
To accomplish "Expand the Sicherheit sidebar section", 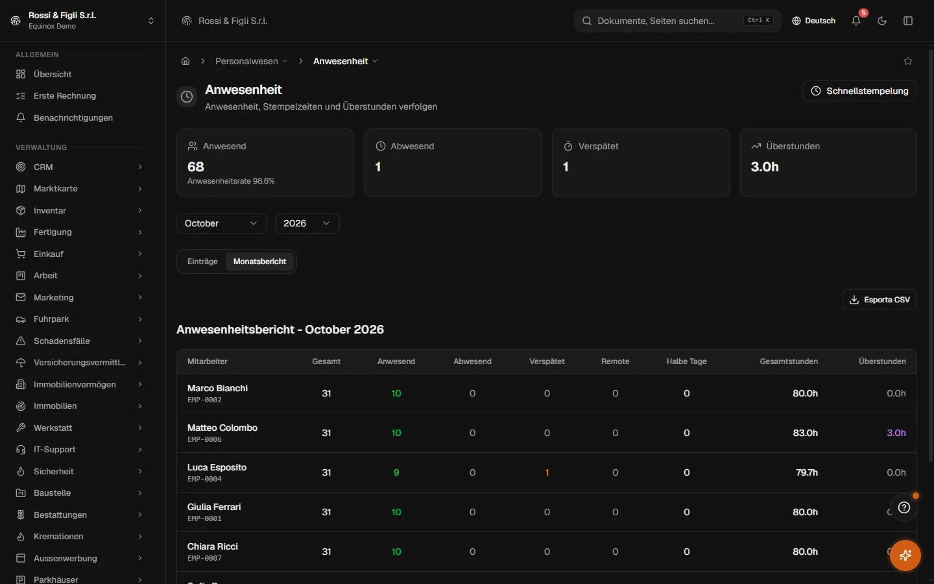I will coord(79,472).
